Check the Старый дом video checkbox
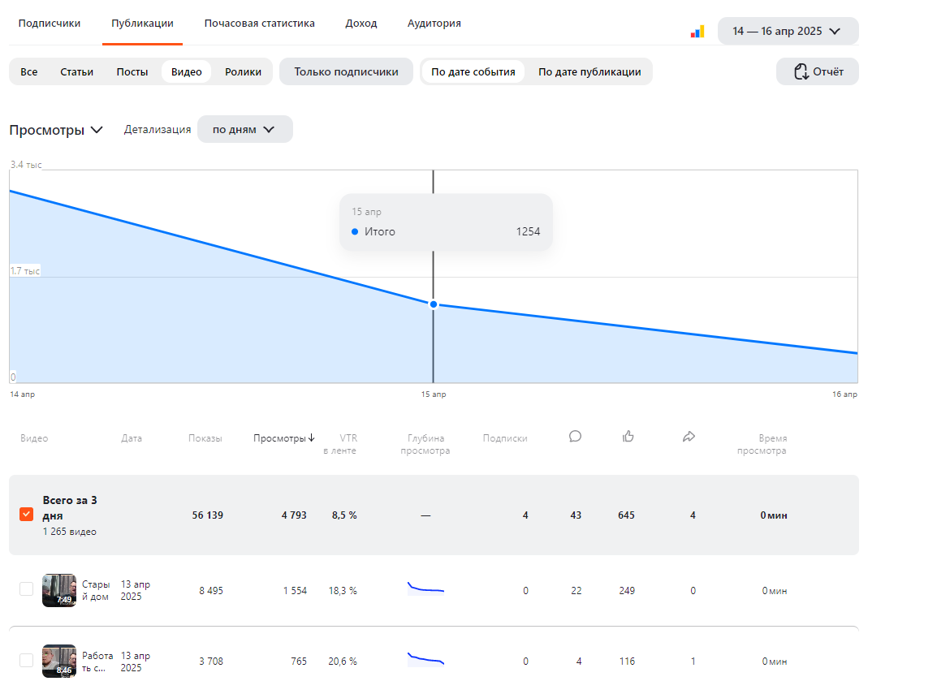This screenshot has width=937, height=681. point(26,589)
